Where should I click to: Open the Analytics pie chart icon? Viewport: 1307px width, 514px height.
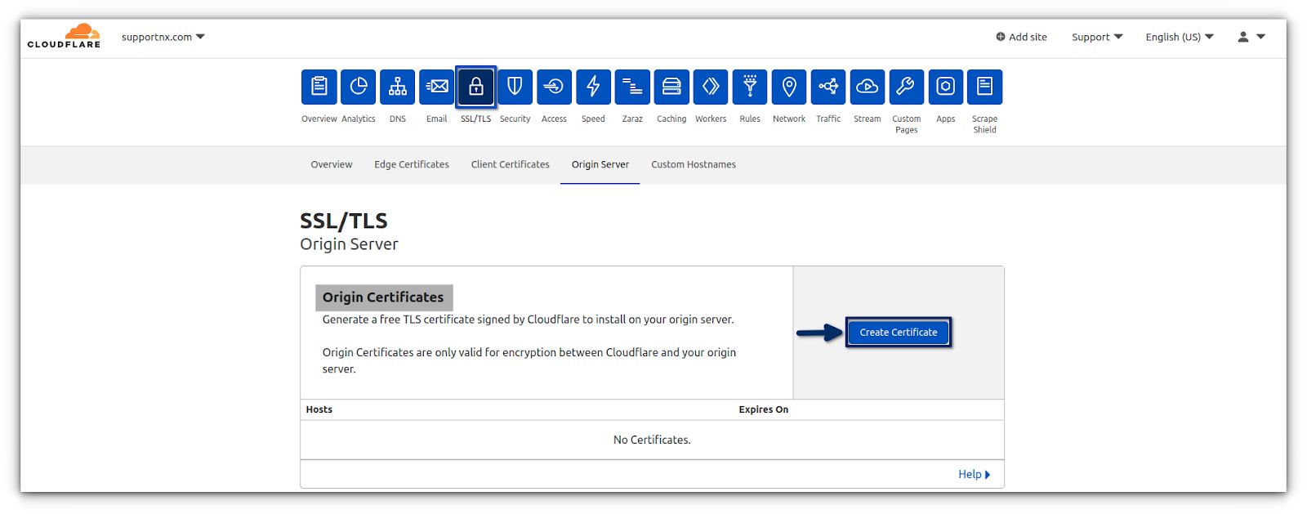pyautogui.click(x=358, y=87)
